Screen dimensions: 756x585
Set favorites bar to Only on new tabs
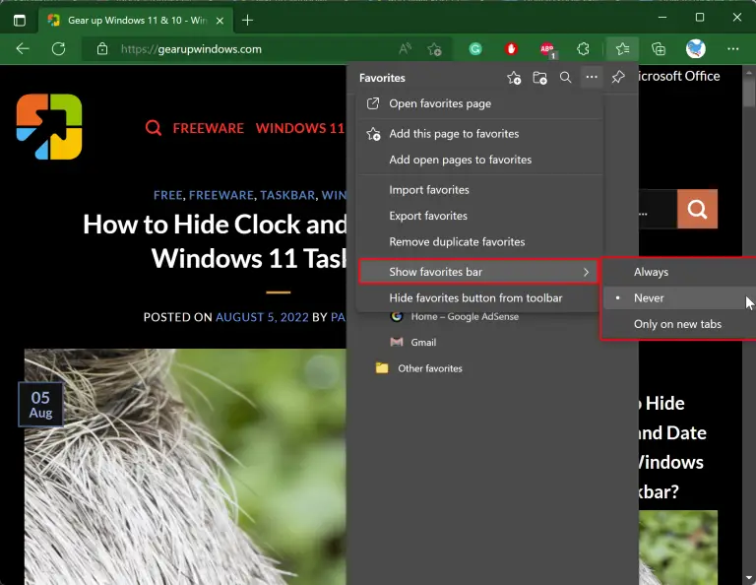tap(679, 324)
